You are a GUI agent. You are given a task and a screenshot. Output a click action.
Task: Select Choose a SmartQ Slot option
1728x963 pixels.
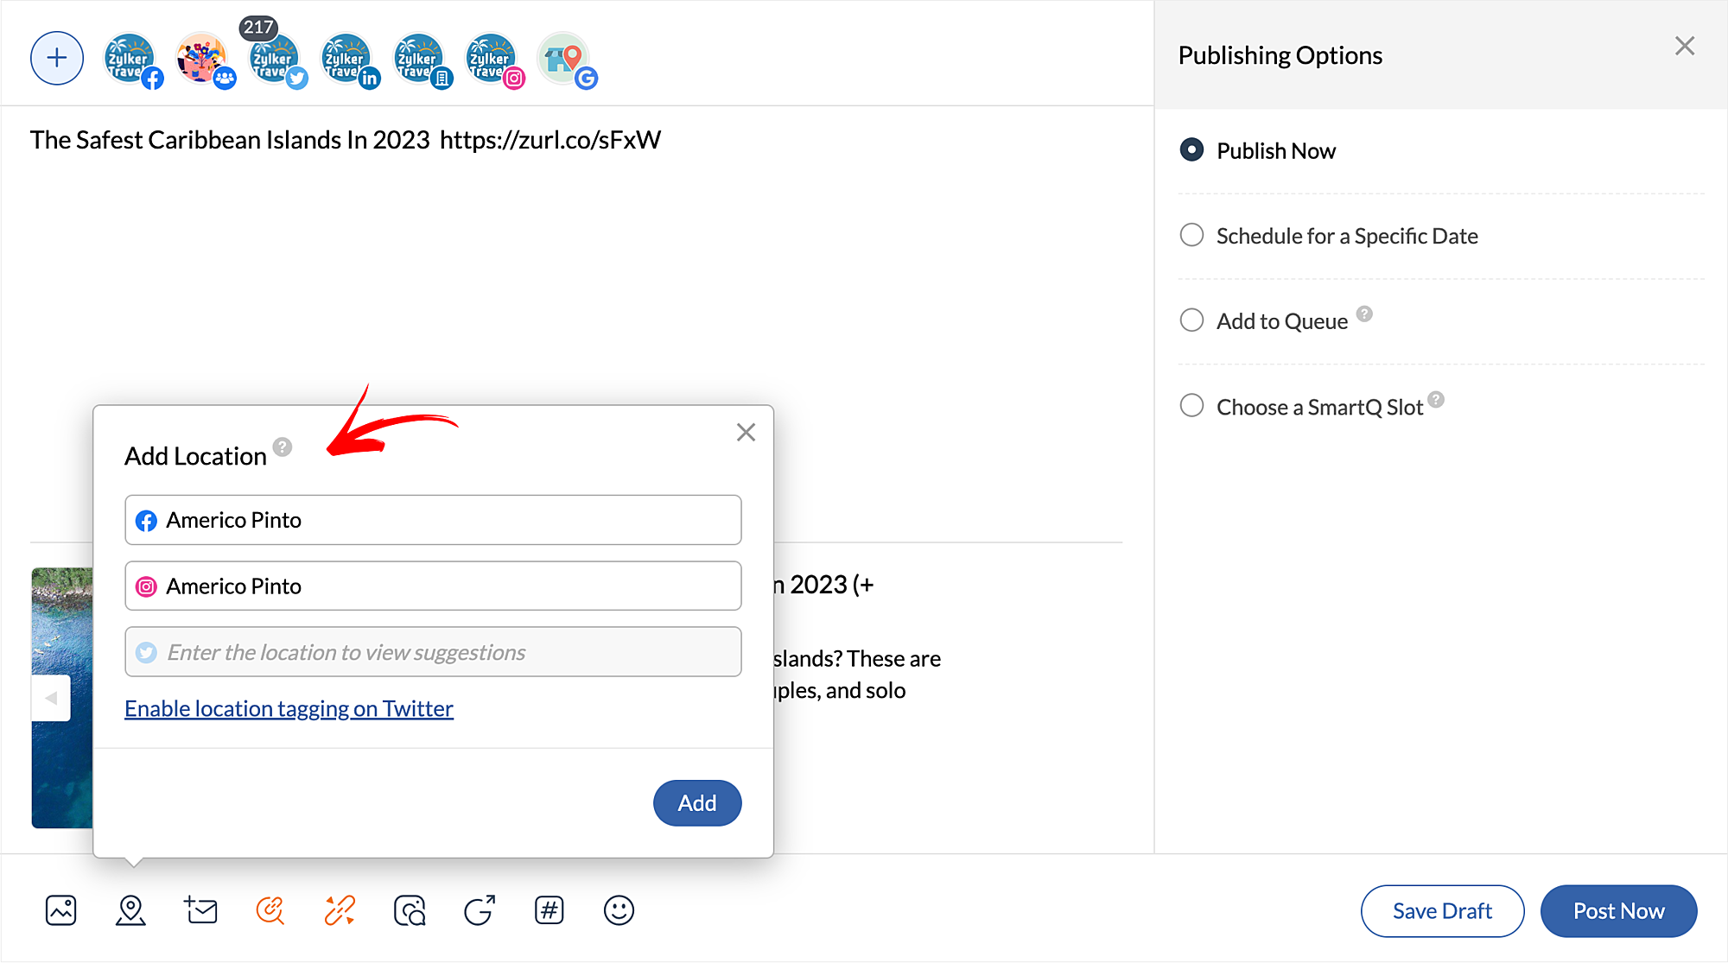tap(1191, 406)
